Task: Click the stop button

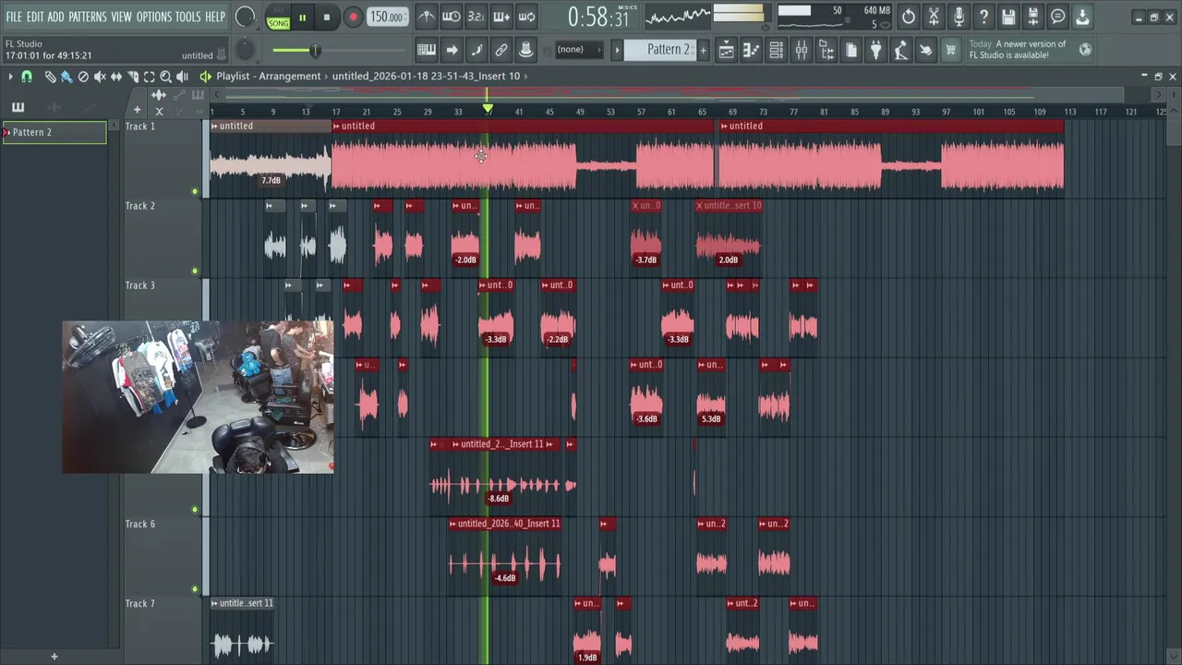Action: tap(326, 18)
